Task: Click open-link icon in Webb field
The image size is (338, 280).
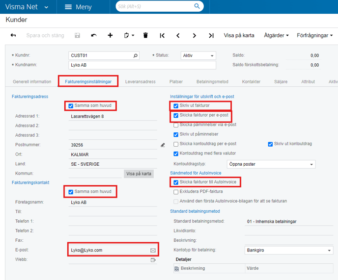Action: point(153,260)
